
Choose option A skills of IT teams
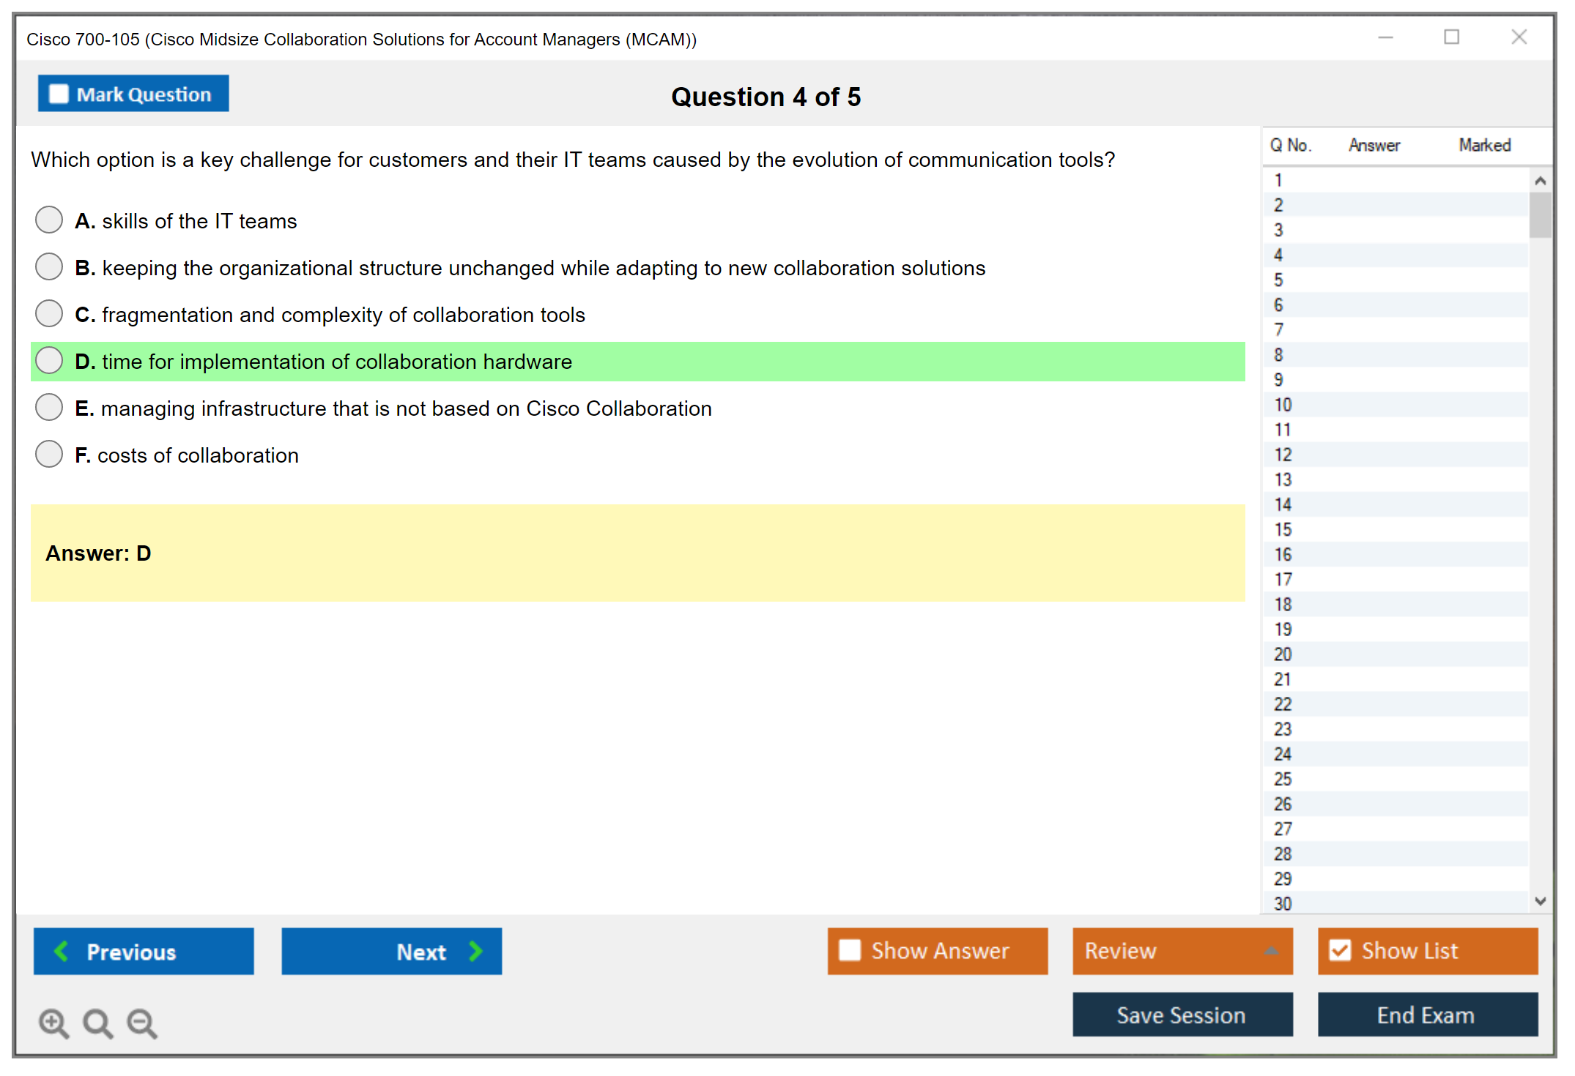49,220
